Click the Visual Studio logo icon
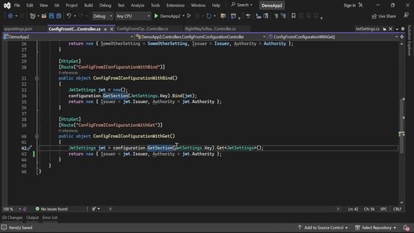 (x=7, y=5)
